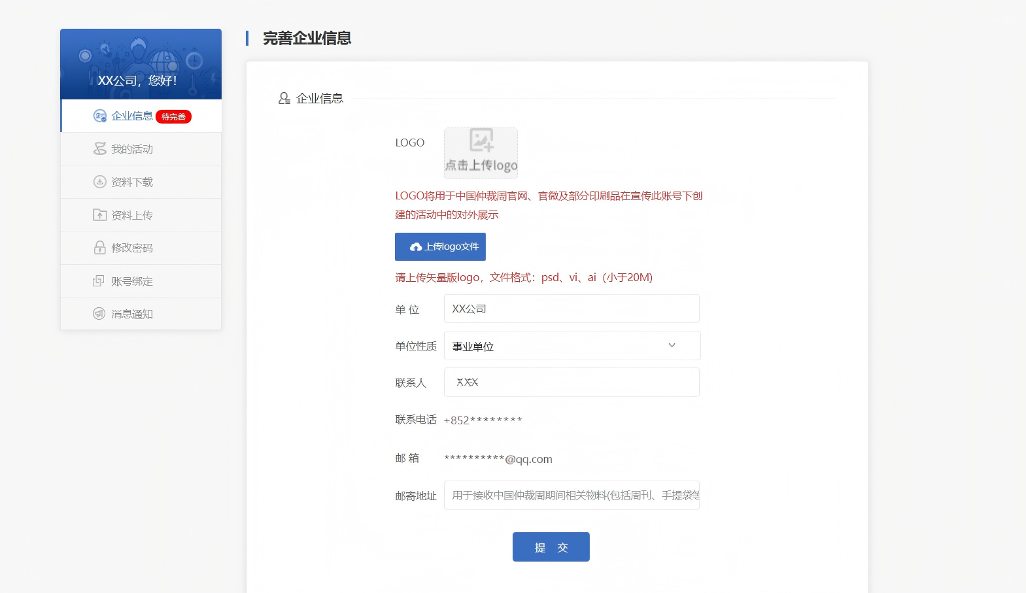The image size is (1026, 593).
Task: Go to 资料上传 page
Action: (141, 215)
